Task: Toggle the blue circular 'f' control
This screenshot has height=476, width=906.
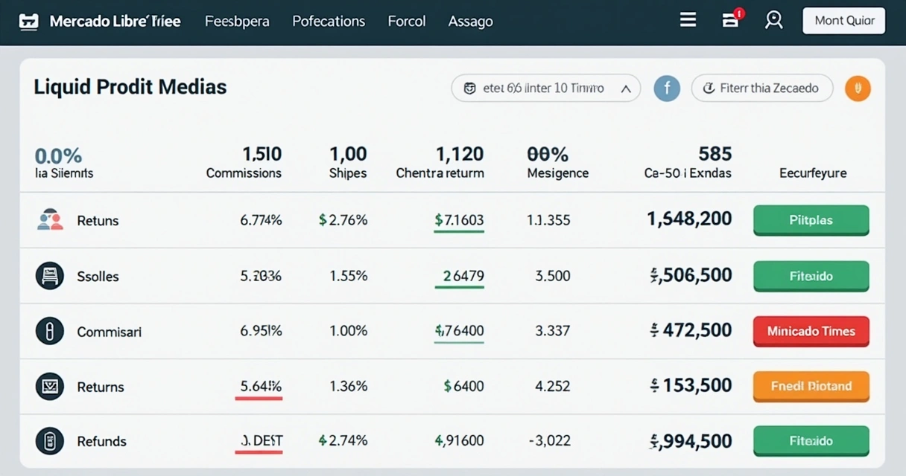Action: coord(667,88)
